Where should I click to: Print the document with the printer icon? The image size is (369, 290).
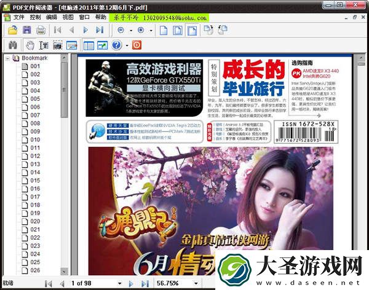click(x=41, y=30)
